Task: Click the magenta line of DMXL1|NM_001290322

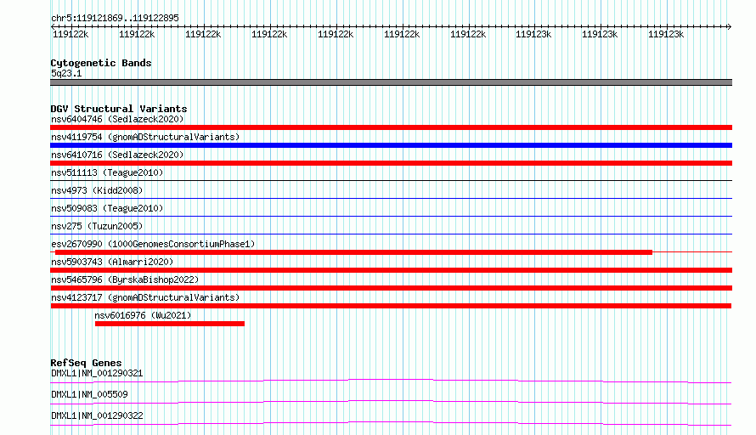Action: pos(391,422)
